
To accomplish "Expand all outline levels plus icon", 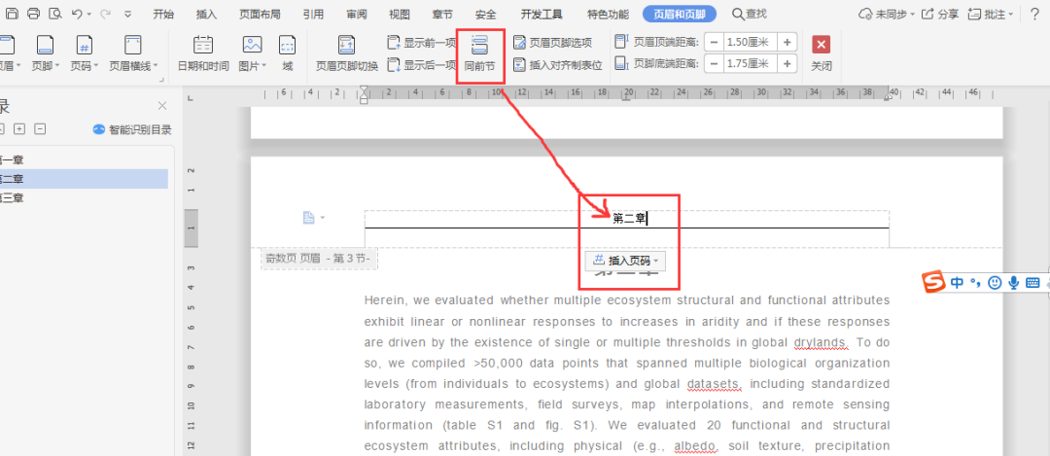I will tap(20, 129).
